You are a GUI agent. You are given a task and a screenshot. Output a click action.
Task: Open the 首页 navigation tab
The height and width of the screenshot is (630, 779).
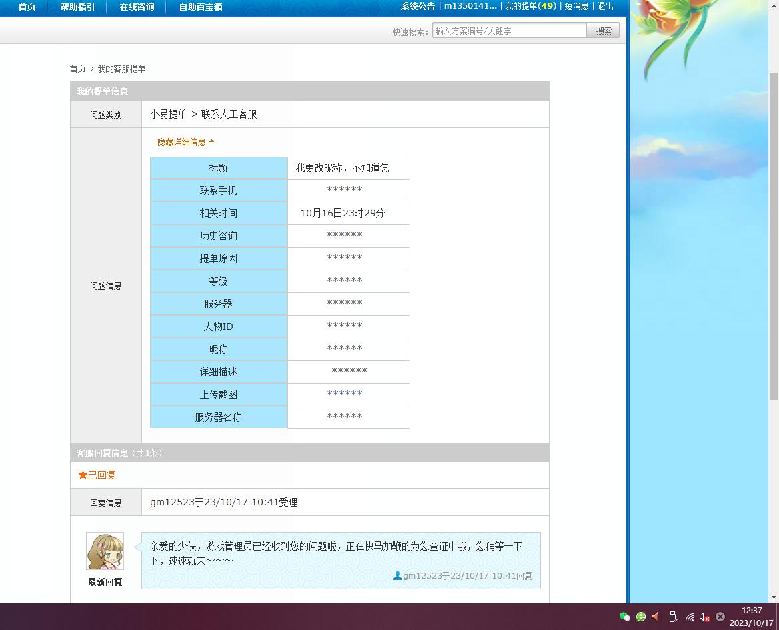click(x=27, y=7)
